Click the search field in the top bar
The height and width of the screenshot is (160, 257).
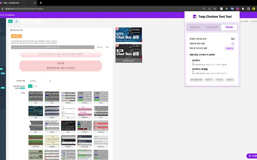31,21
